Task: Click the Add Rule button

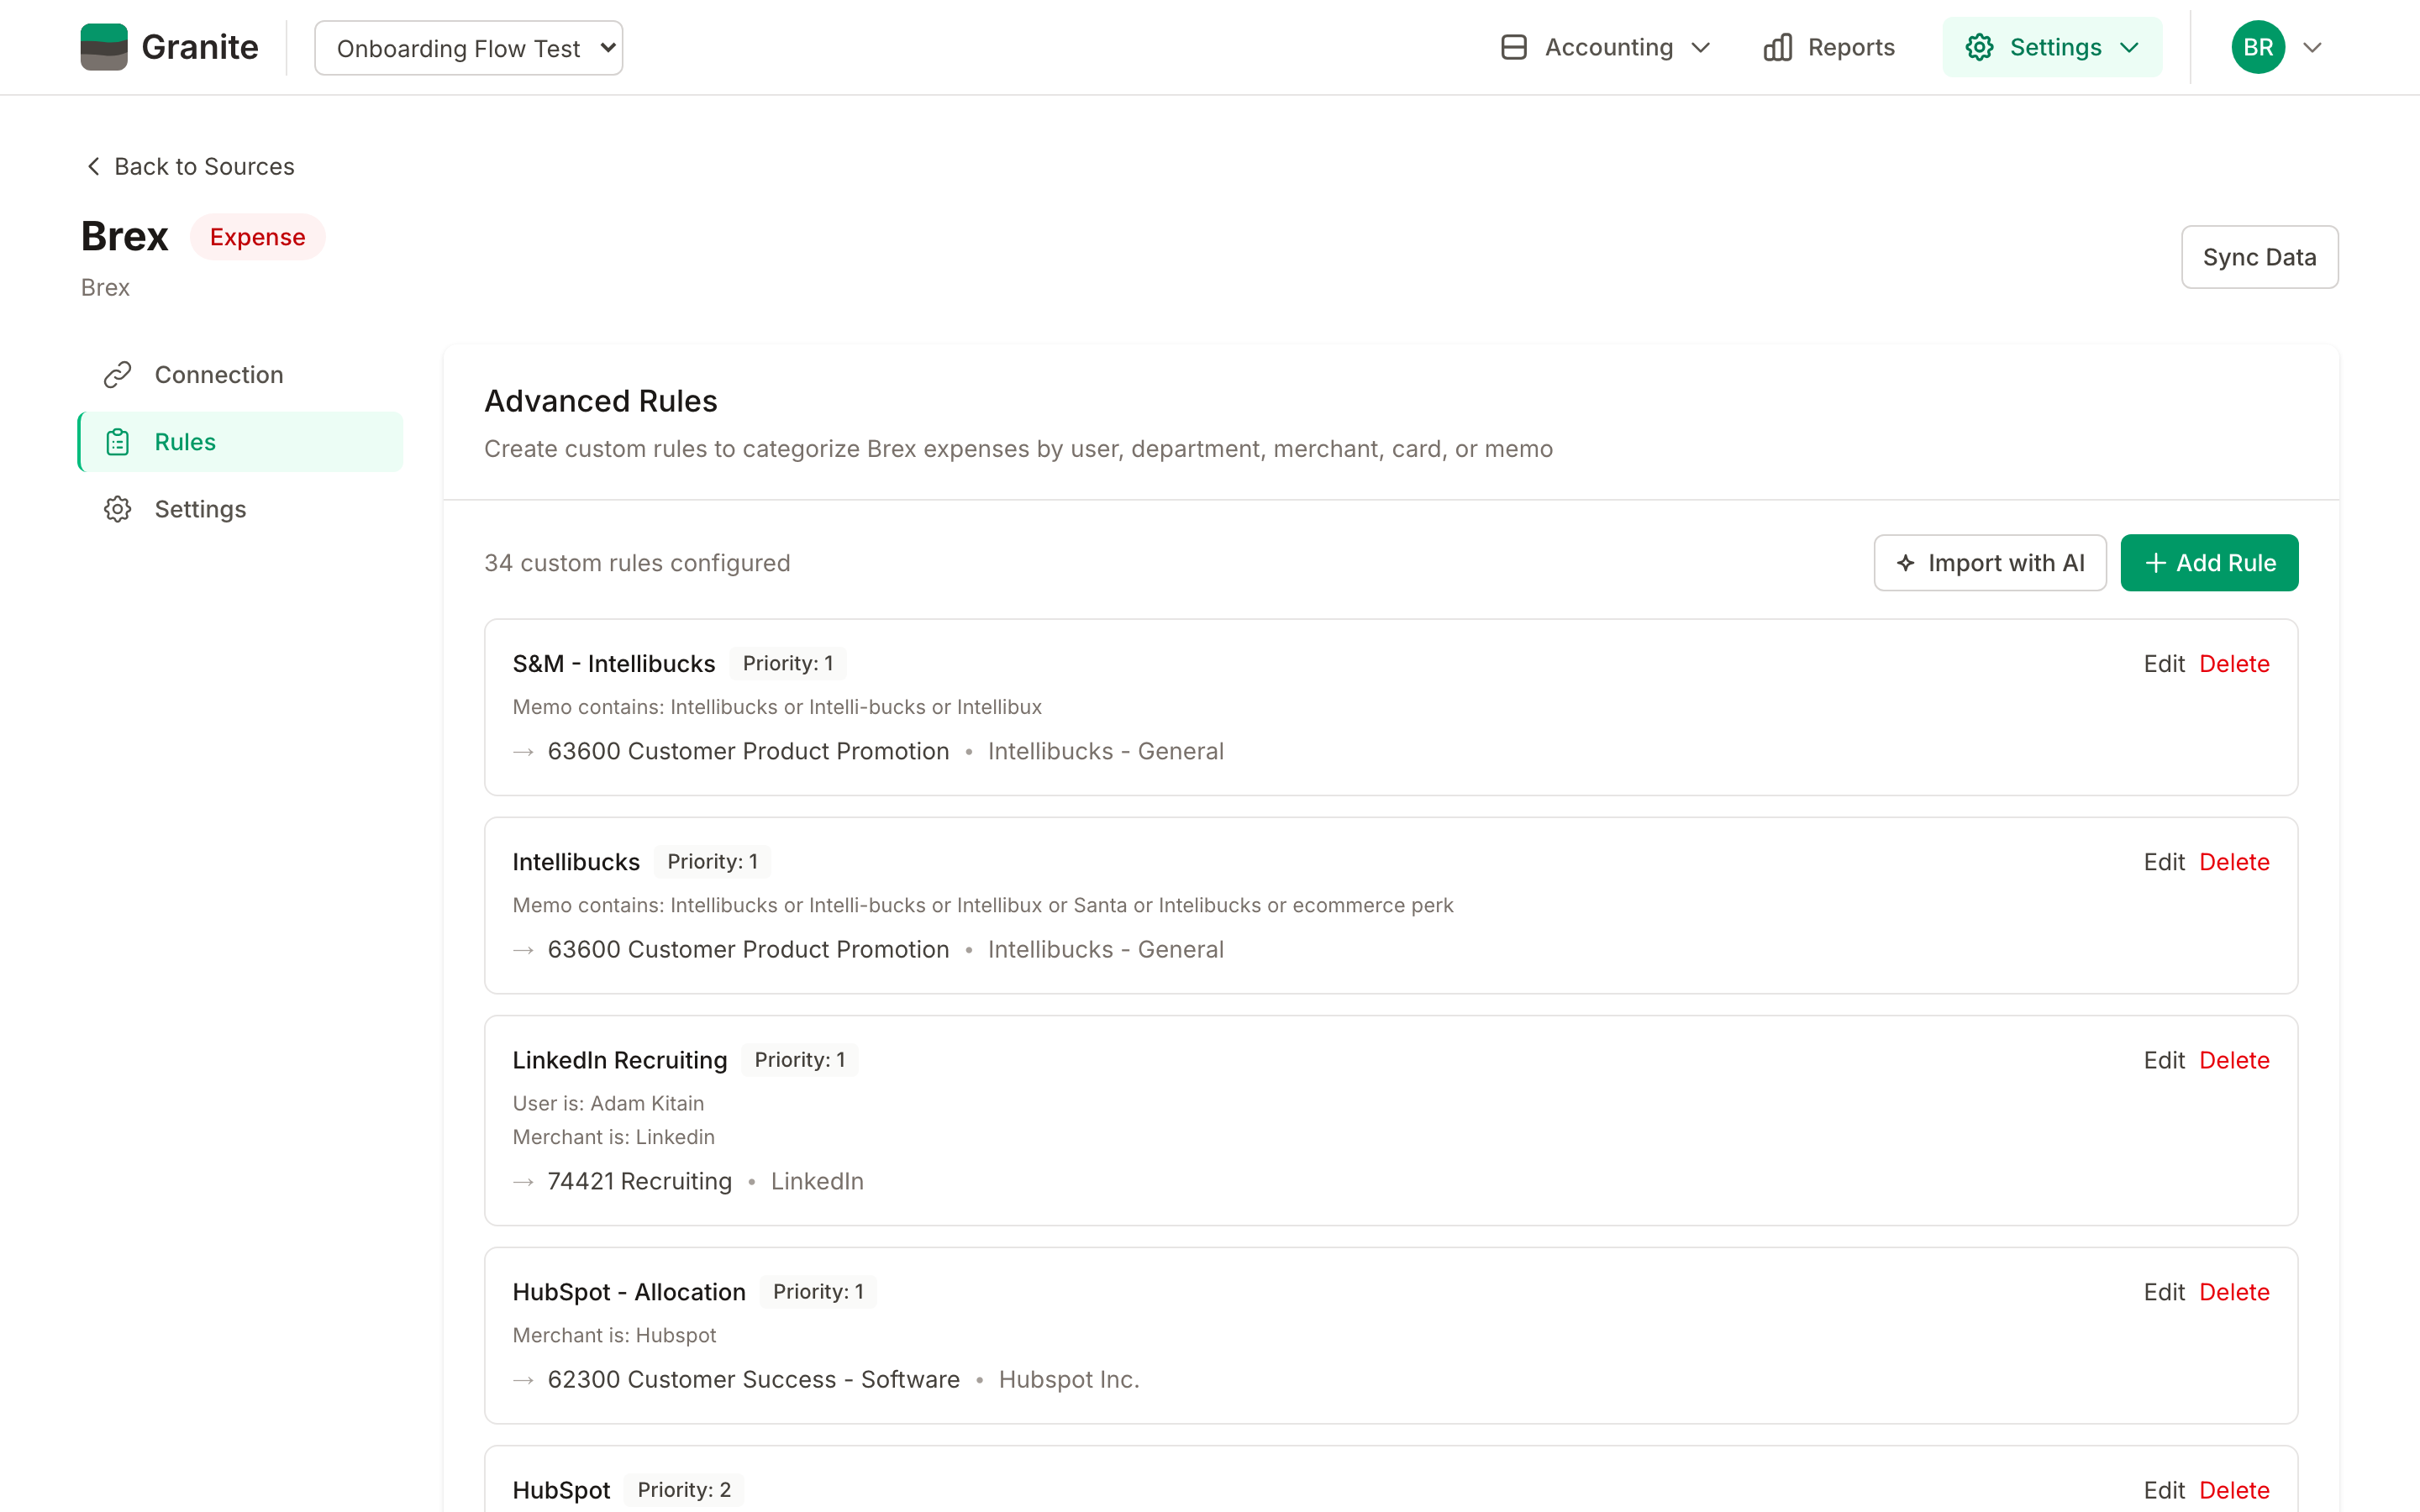Action: pos(2209,563)
